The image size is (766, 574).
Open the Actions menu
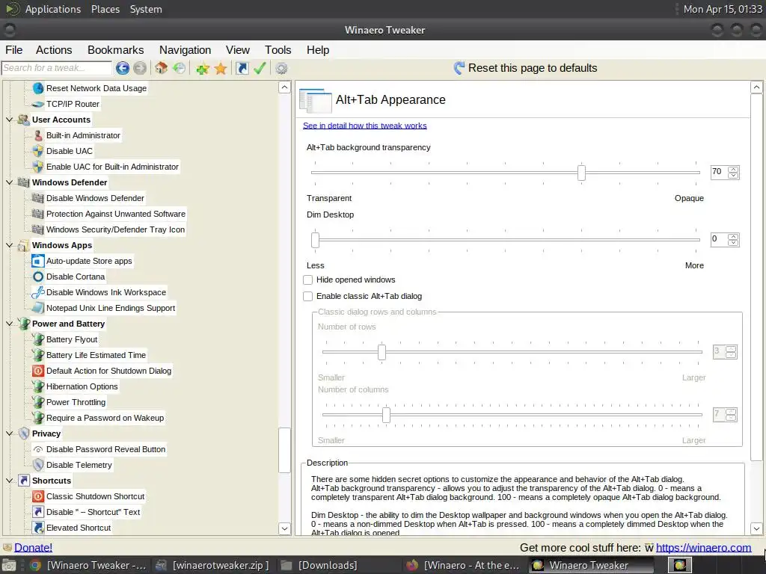point(54,50)
